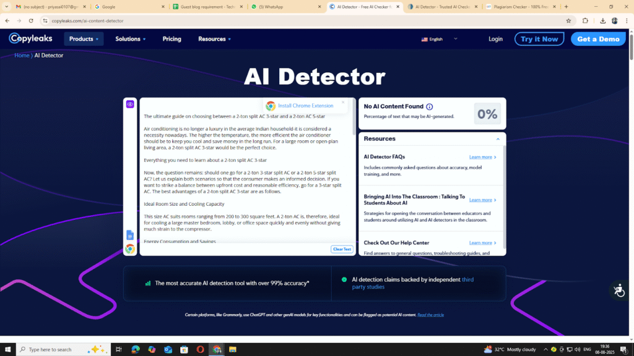The image size is (634, 356).
Task: Open the notification center icon
Action: 624,350
